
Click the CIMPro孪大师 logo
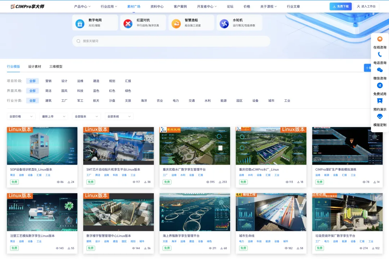click(x=27, y=6)
